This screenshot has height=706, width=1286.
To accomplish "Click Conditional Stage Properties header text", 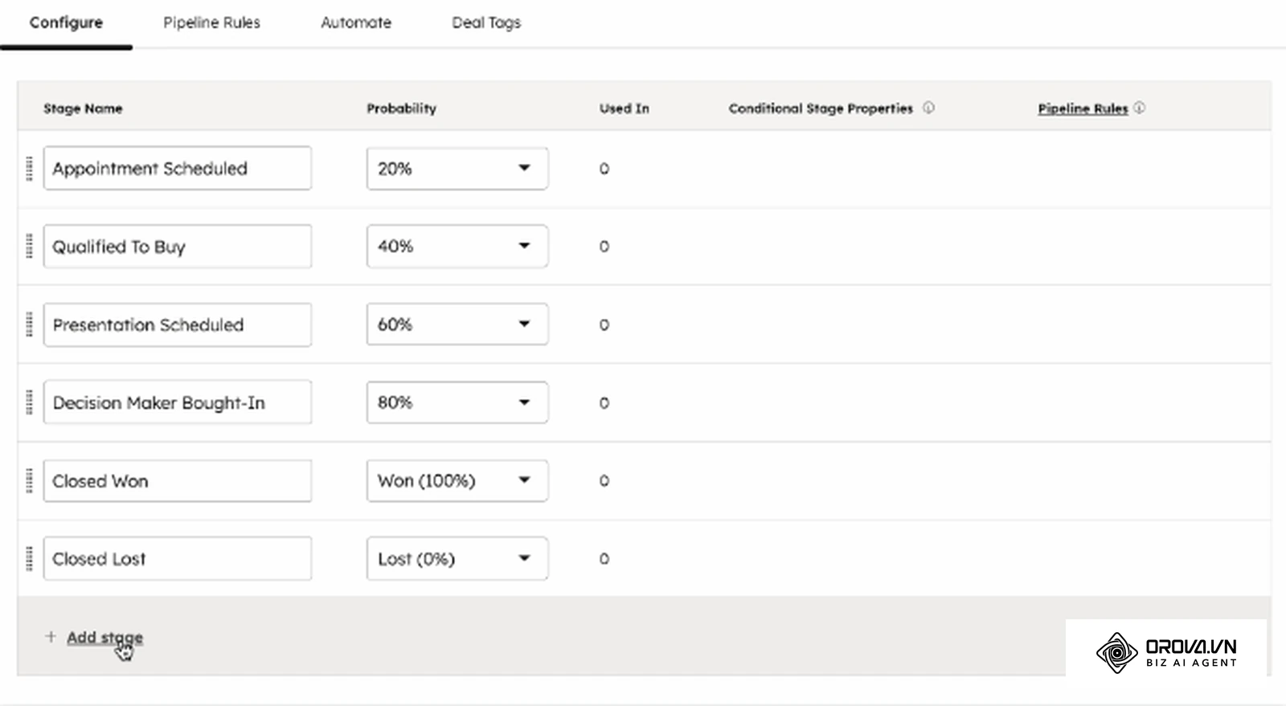I will click(x=821, y=108).
